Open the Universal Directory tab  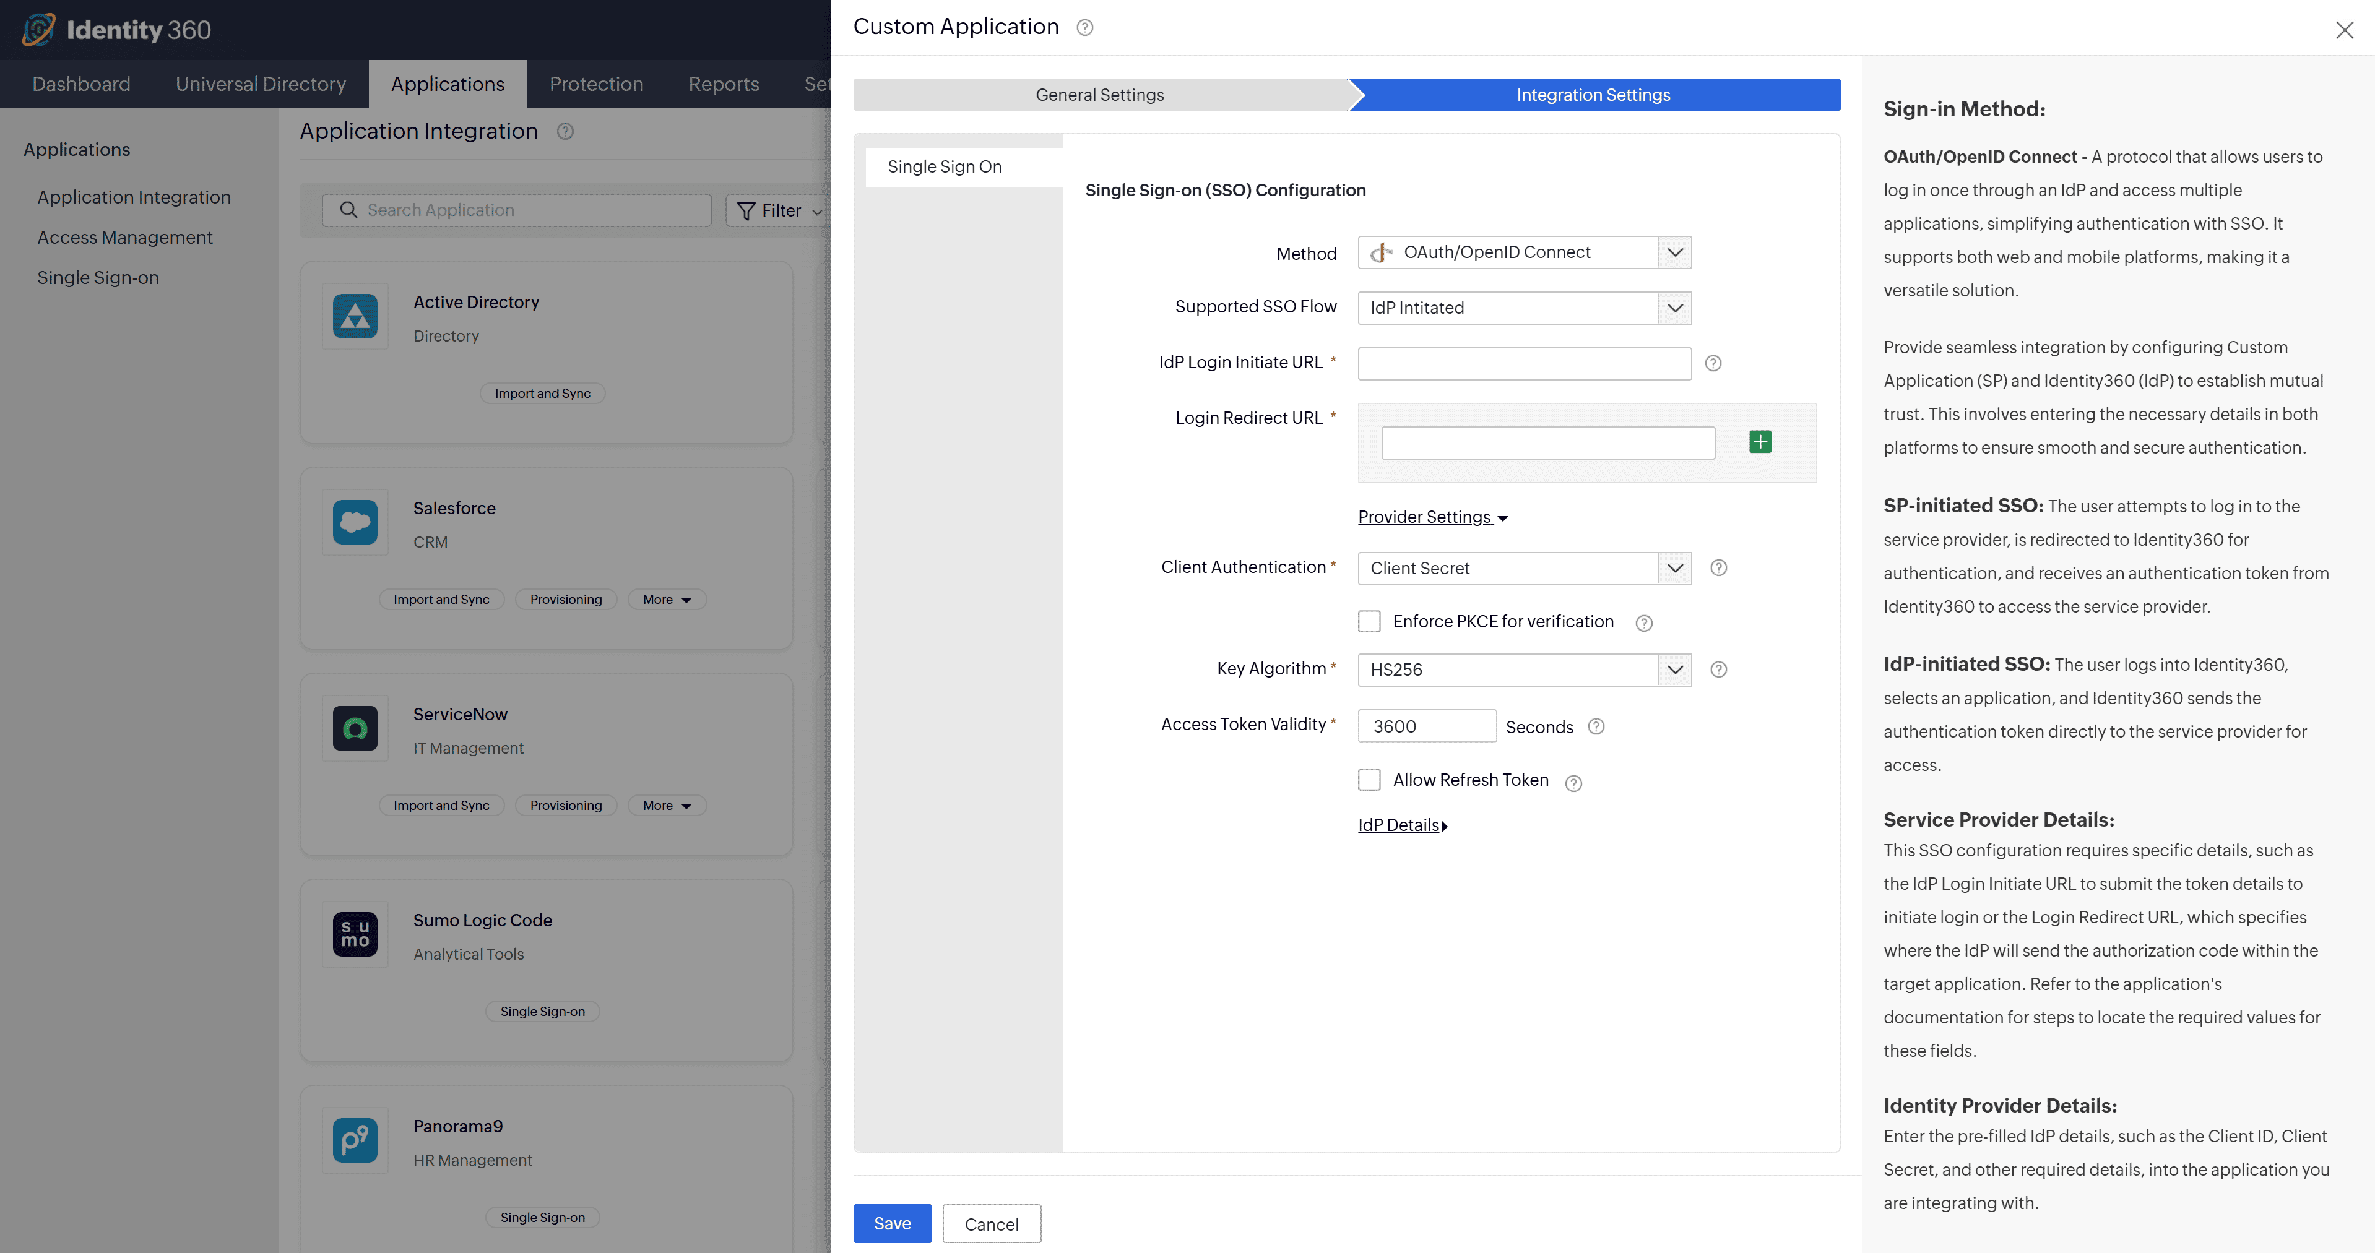[x=261, y=84]
